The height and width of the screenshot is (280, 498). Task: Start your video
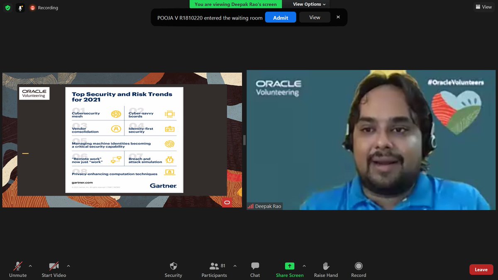(54, 269)
